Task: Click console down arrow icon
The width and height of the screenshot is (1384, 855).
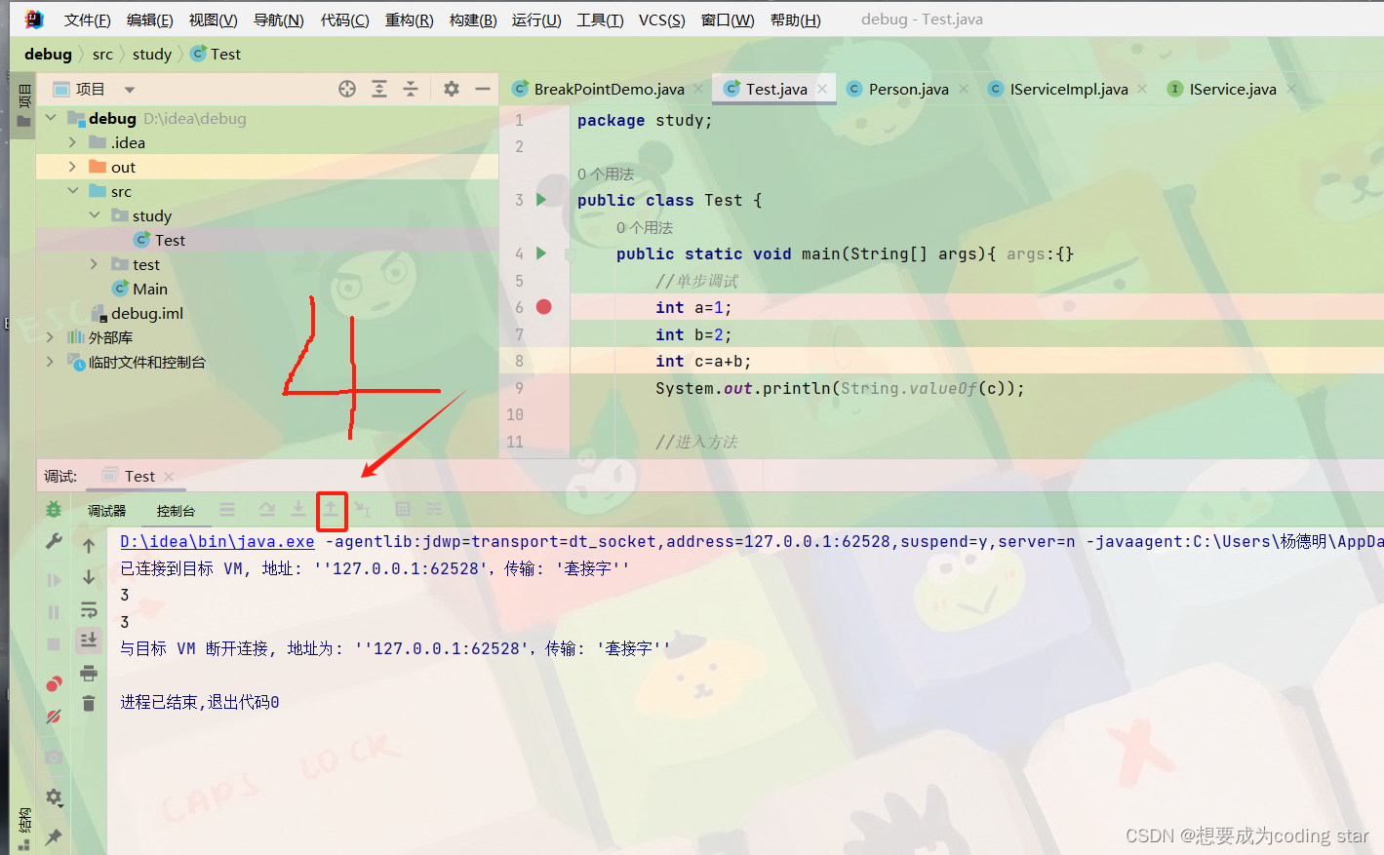Action: pos(89,577)
